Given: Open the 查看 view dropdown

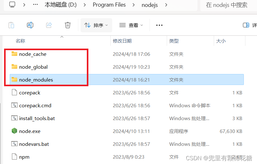Looking at the screenshot, I should coord(131,25).
